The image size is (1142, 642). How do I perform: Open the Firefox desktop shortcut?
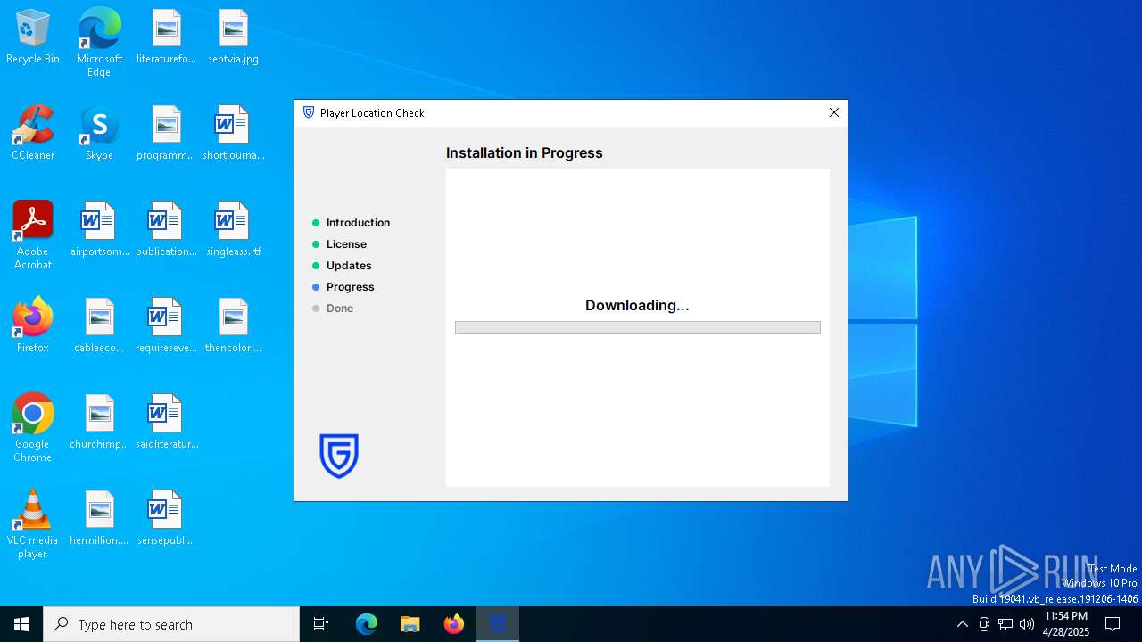pos(33,326)
